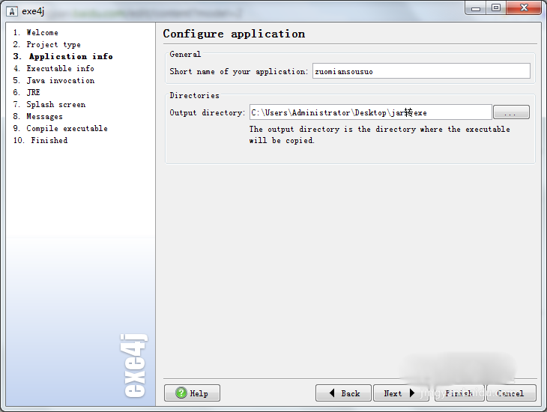
Task: Select the Project type step
Action: 53,44
